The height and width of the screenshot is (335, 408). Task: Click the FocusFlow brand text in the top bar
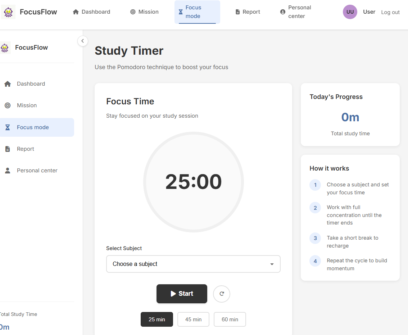(x=38, y=12)
